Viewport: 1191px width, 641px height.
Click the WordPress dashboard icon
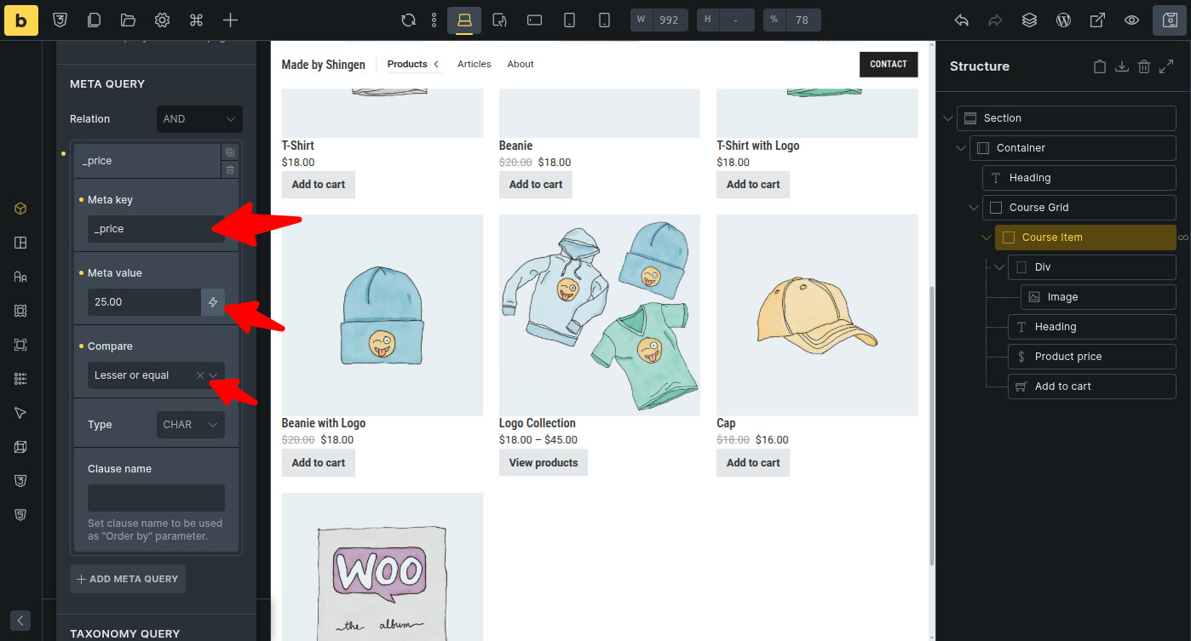[1063, 20]
